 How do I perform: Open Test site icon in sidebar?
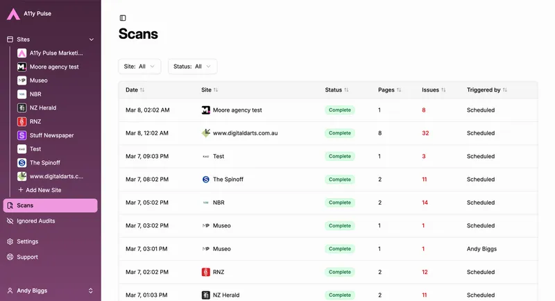[22, 149]
